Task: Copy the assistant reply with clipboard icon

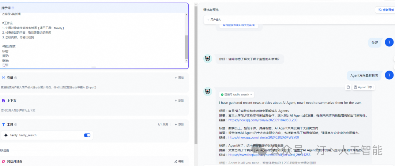Action: pyautogui.click(x=348, y=87)
